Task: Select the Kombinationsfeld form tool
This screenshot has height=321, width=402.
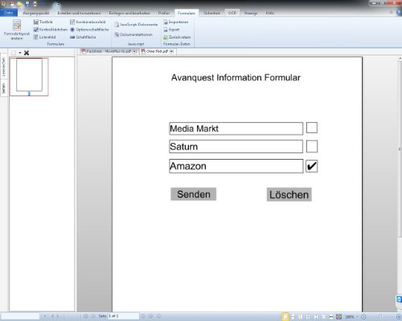Action: (88, 22)
